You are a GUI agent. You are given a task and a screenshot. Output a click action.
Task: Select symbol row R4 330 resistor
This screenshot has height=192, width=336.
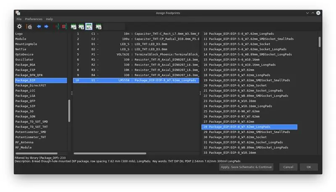136,75
